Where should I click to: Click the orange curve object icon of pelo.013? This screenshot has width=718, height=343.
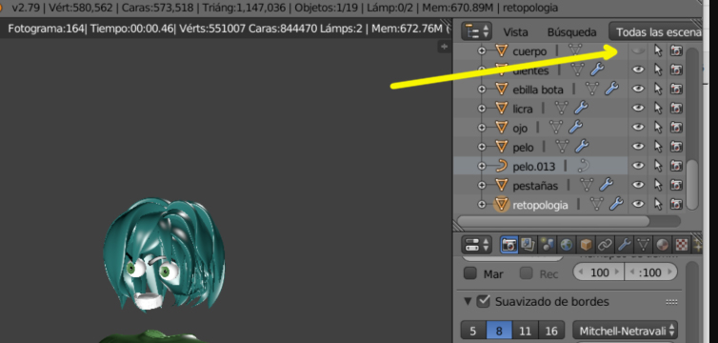[x=502, y=166]
